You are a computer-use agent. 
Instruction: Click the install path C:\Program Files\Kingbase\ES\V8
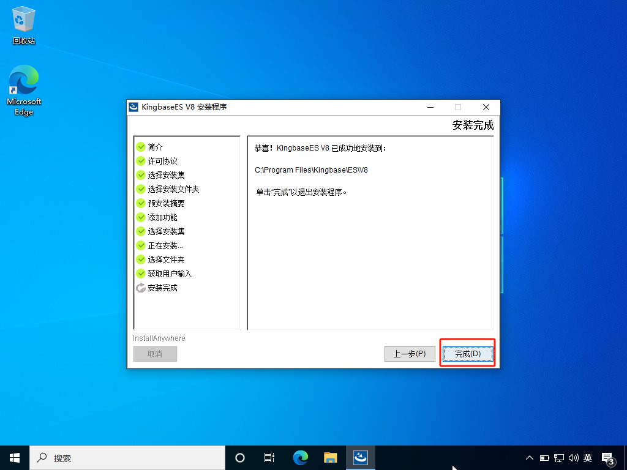(x=311, y=170)
